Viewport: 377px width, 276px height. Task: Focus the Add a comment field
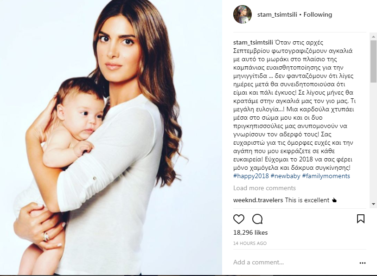[x=294, y=262]
